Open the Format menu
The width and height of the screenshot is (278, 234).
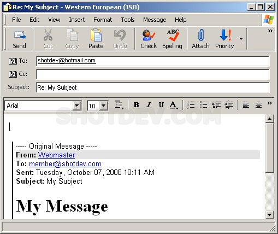coord(103,20)
